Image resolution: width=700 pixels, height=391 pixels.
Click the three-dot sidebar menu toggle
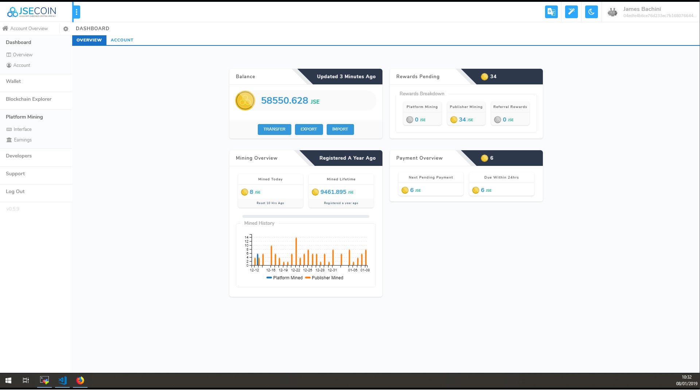coord(76,12)
